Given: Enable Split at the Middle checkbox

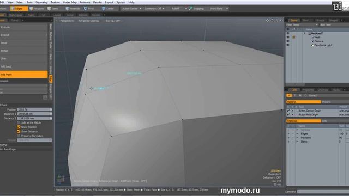Looking at the screenshot, I should click(19, 122).
